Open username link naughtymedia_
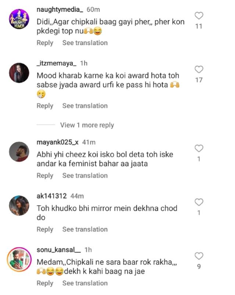The width and height of the screenshot is (235, 295). (x=60, y=9)
